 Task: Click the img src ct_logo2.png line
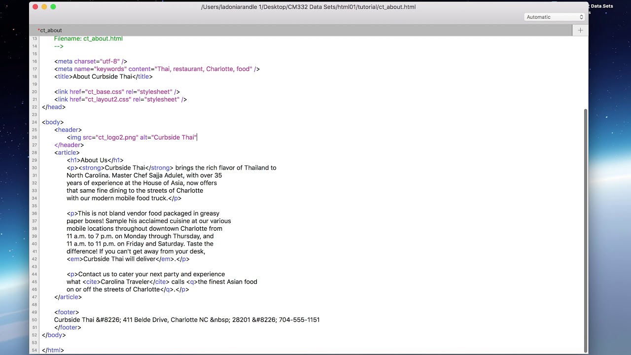point(132,138)
